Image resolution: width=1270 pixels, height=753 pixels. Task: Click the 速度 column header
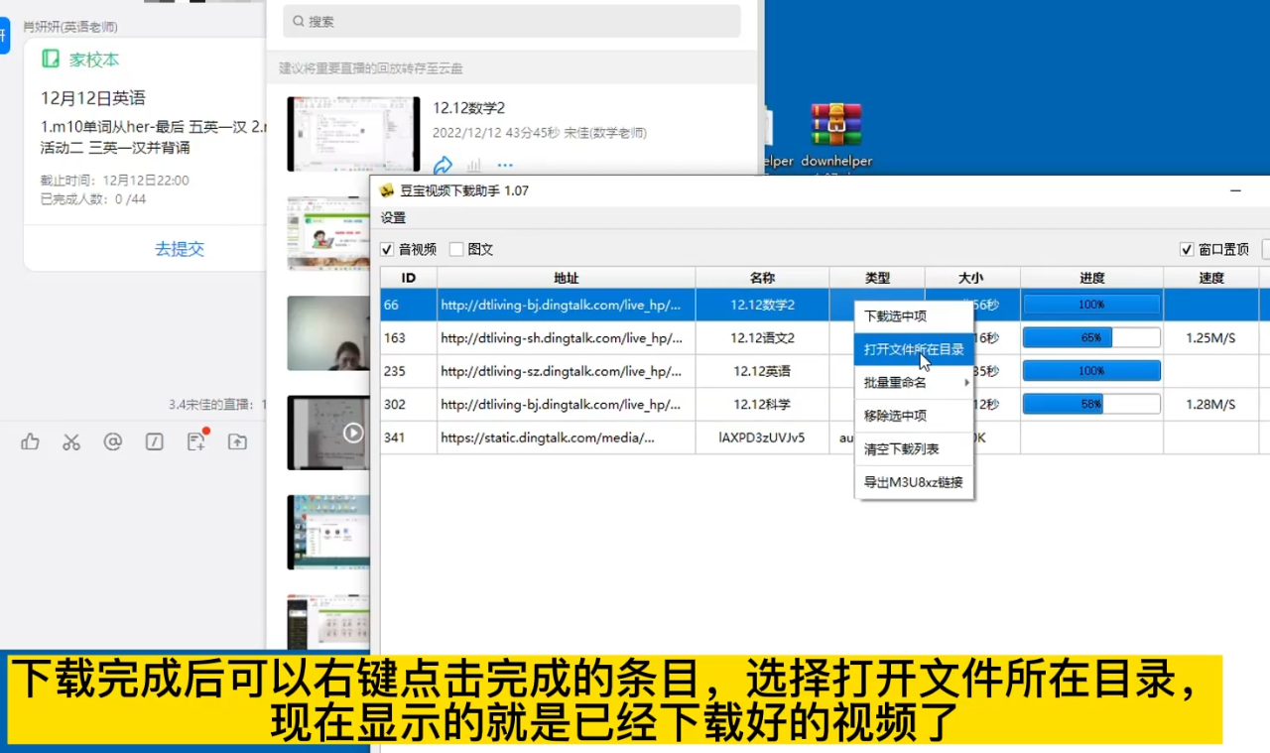tap(1211, 278)
